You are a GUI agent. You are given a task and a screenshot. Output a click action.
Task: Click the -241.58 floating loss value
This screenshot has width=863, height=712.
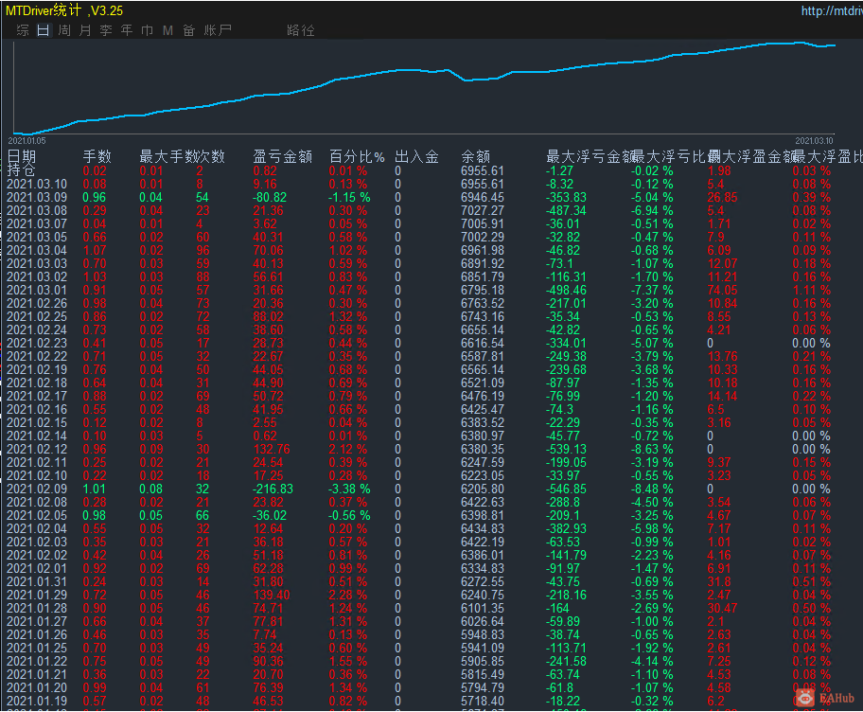pos(566,661)
